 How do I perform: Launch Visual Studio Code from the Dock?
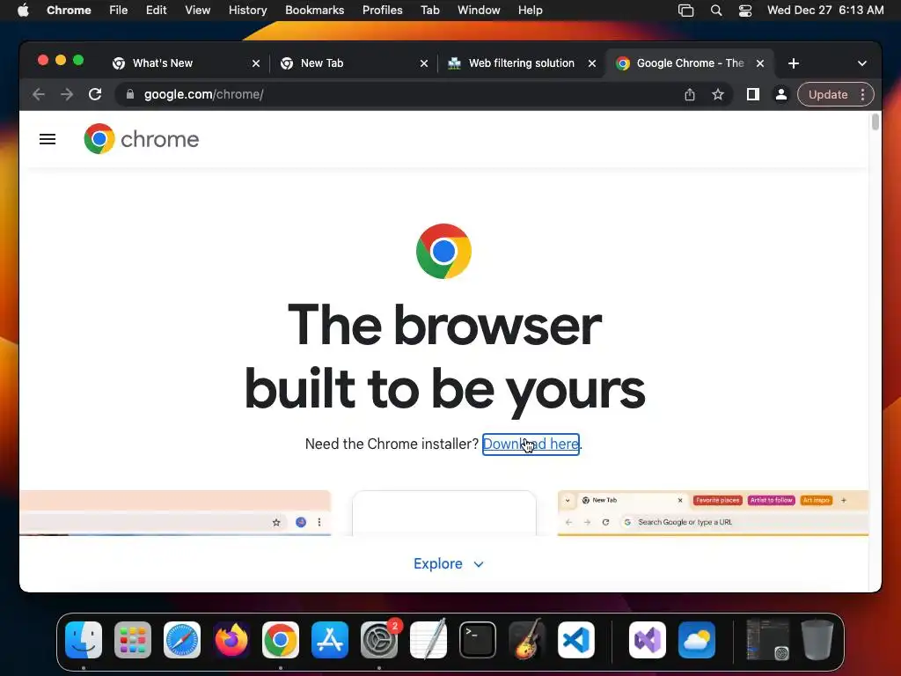(x=576, y=640)
